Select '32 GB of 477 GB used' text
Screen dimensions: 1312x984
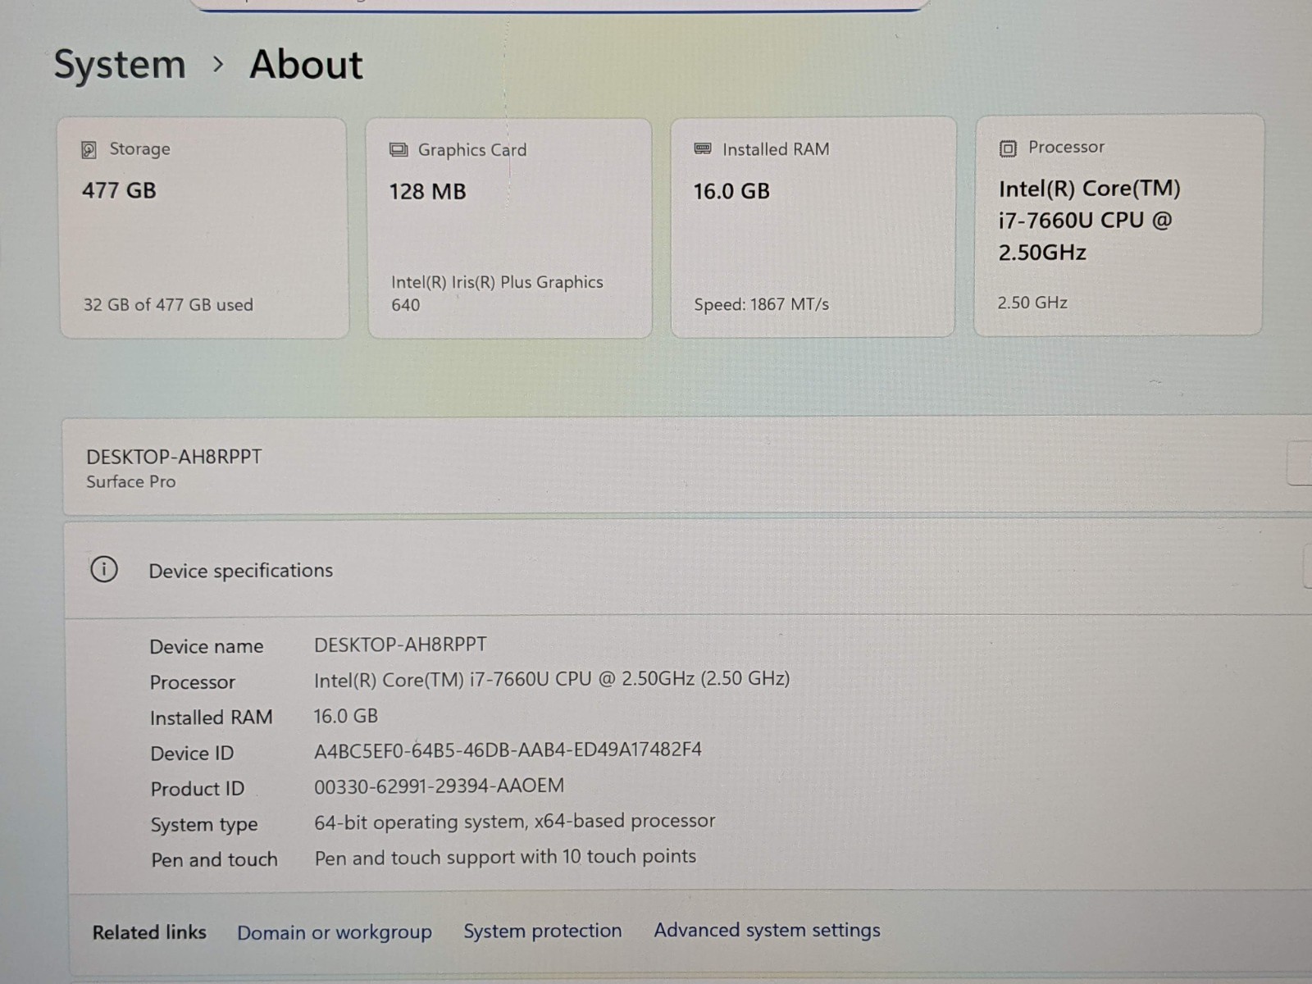168,304
